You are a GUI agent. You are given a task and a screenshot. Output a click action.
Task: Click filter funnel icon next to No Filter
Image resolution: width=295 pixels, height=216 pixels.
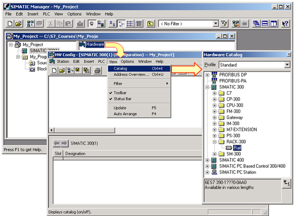[224, 24]
